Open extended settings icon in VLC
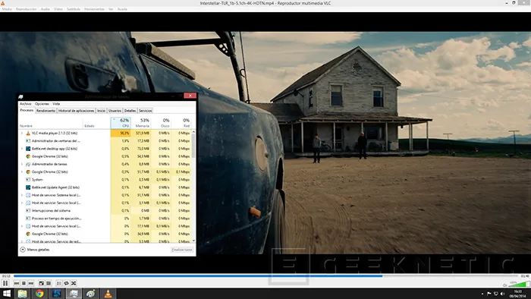 (x=49, y=283)
